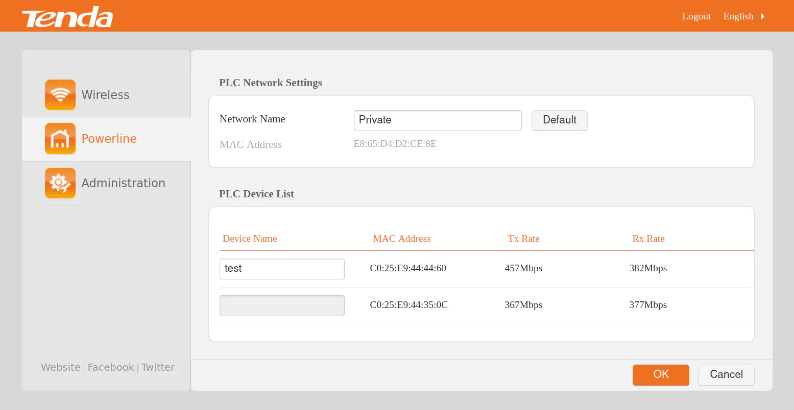The height and width of the screenshot is (410, 794).
Task: Click the Powerline house icon
Action: (60, 139)
